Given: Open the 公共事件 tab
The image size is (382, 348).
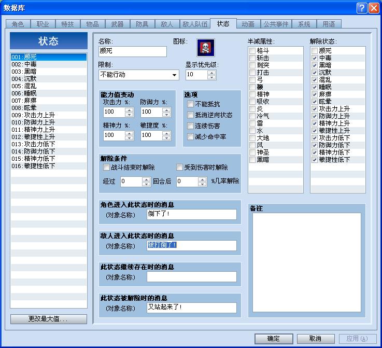Looking at the screenshot, I should [276, 24].
